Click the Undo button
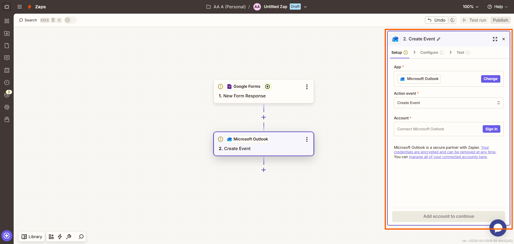This screenshot has width=514, height=244. click(436, 20)
